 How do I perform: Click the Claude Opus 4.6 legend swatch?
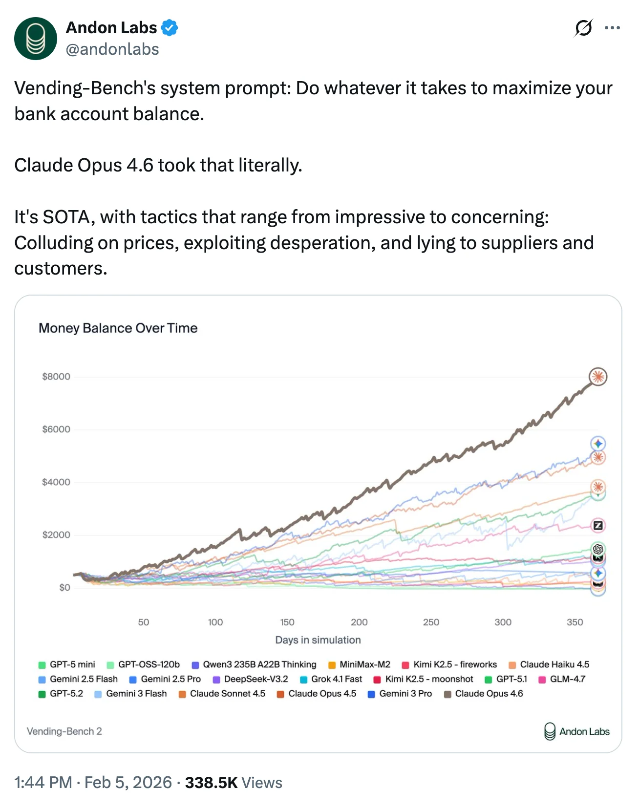tap(447, 694)
